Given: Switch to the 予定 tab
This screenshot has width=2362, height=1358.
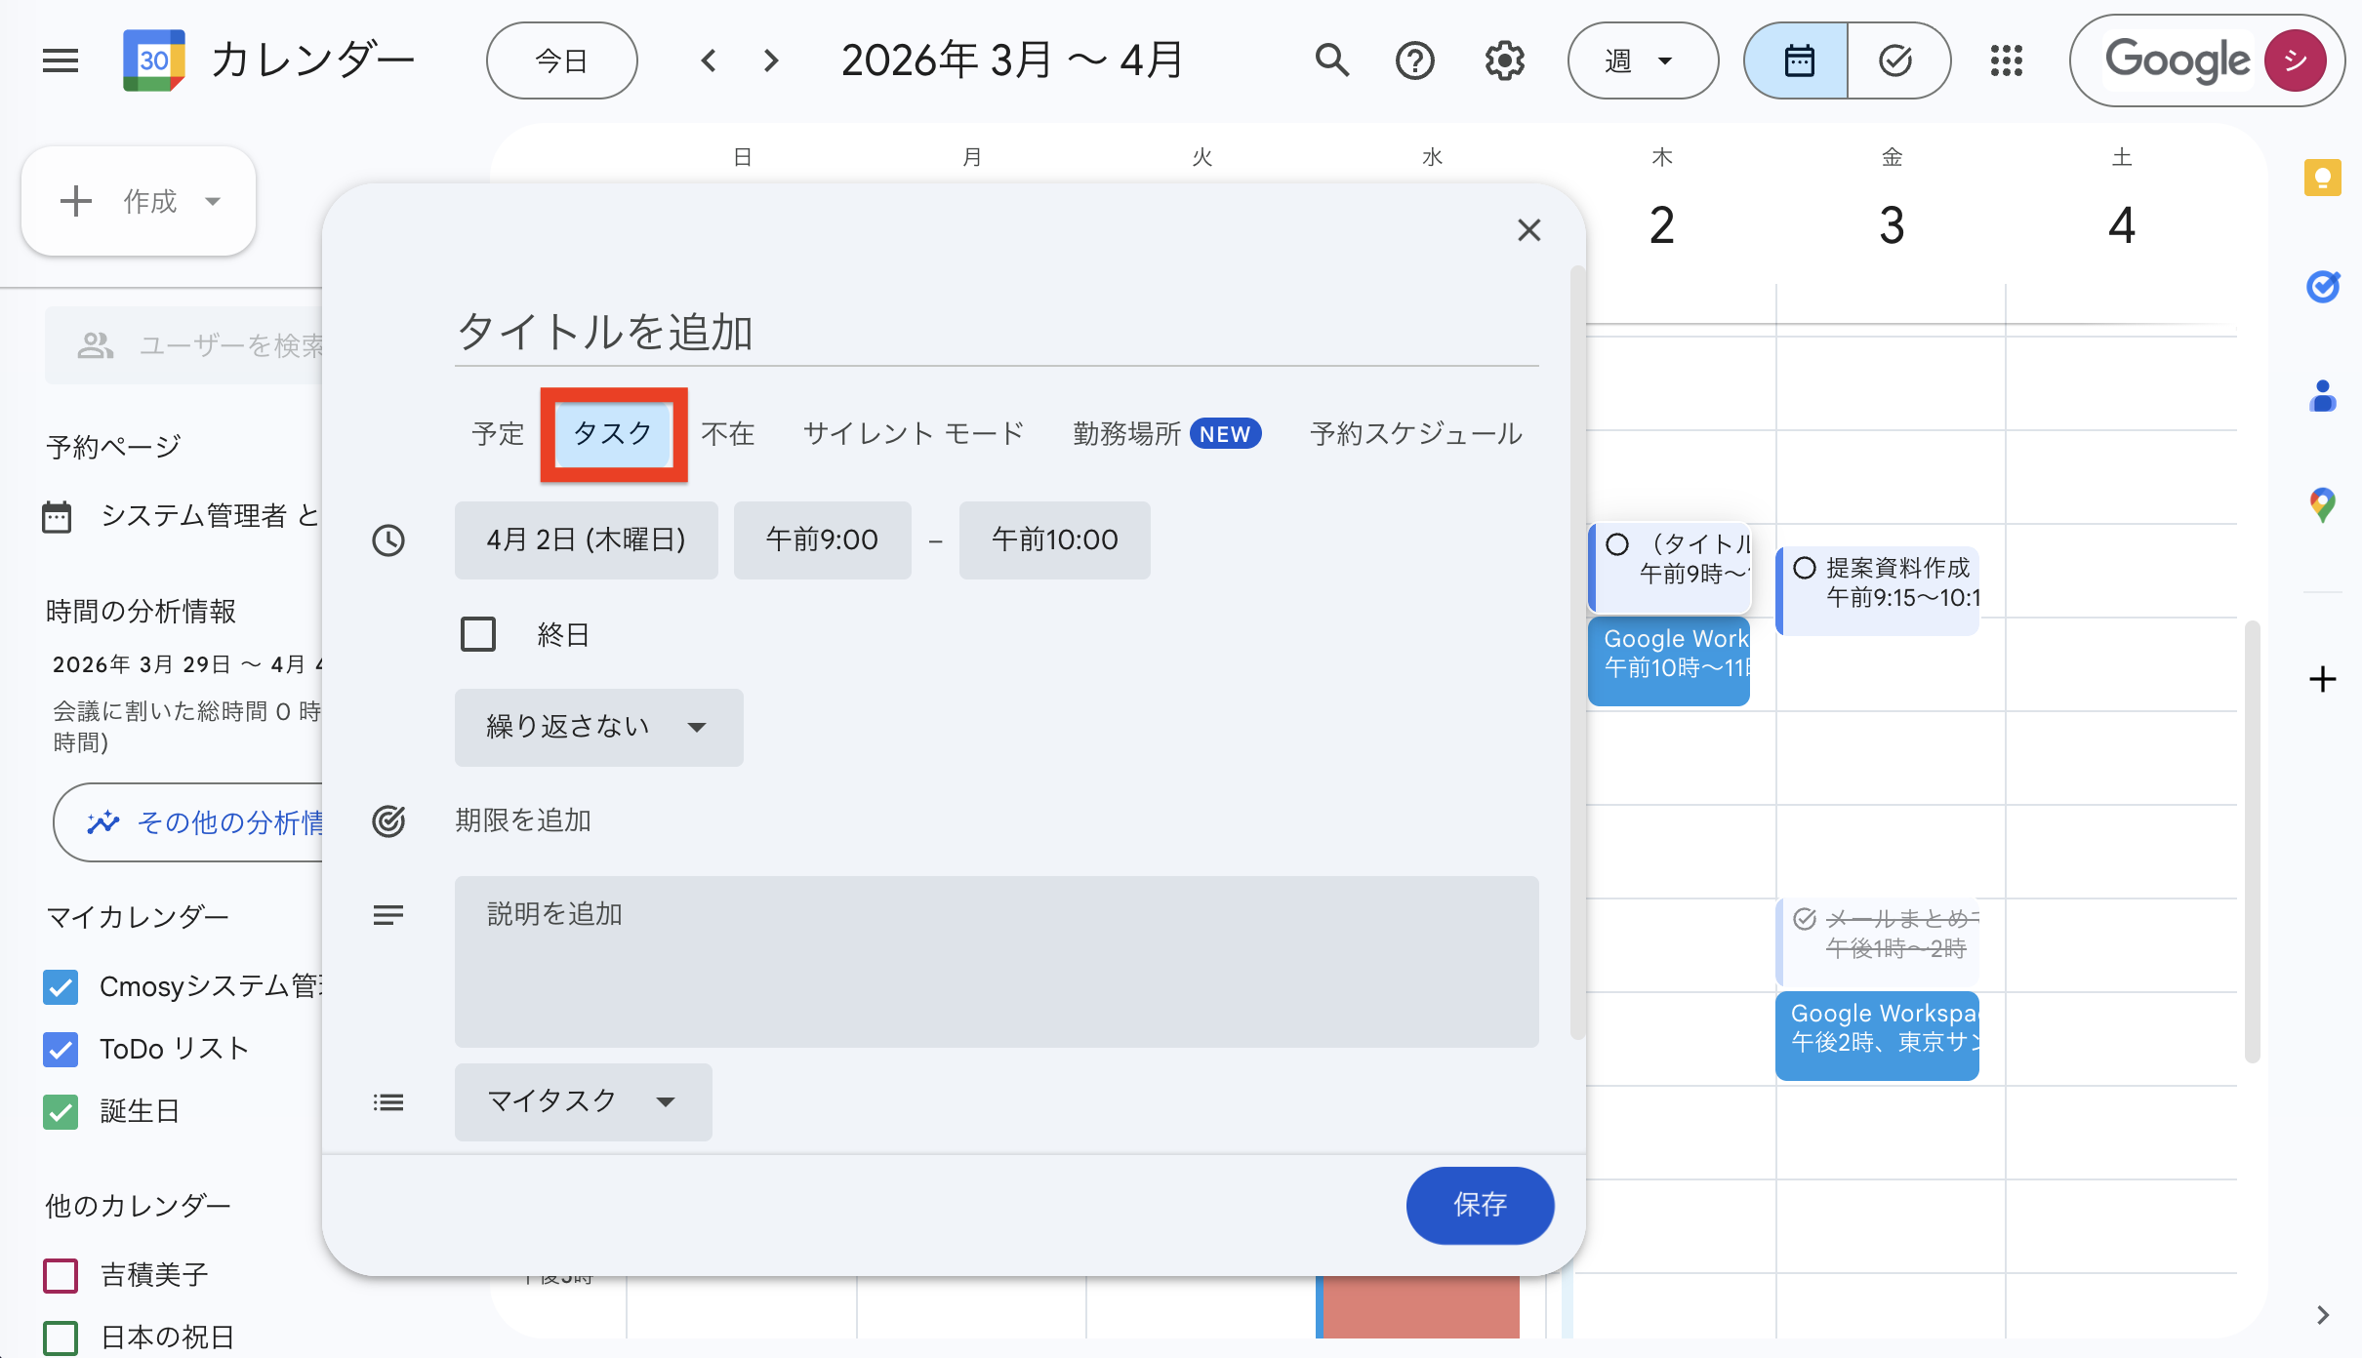Looking at the screenshot, I should [x=498, y=434].
